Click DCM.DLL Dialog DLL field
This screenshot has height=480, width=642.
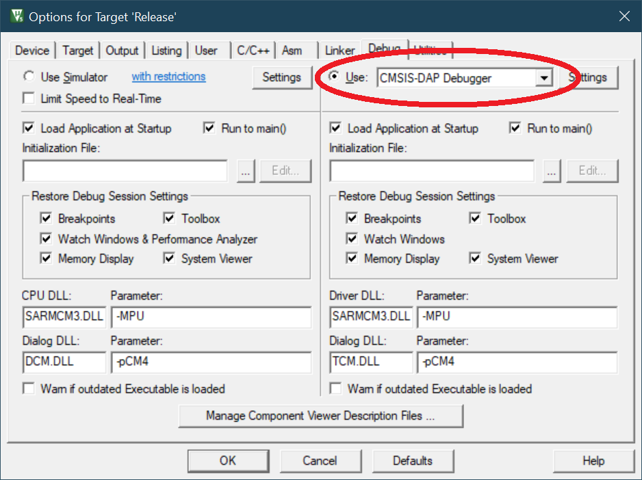(64, 362)
